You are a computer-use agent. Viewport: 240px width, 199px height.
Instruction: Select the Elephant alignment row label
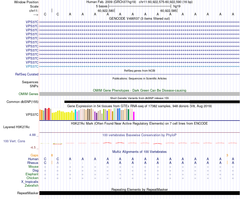click(32, 174)
